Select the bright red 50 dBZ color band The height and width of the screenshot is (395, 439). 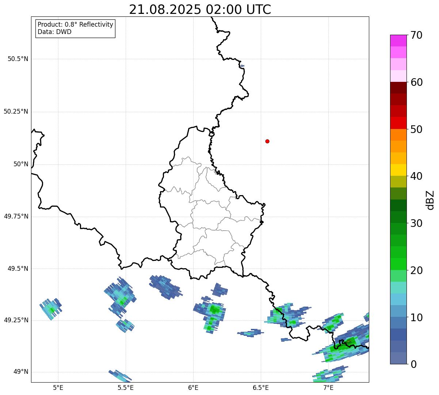pyautogui.click(x=398, y=123)
